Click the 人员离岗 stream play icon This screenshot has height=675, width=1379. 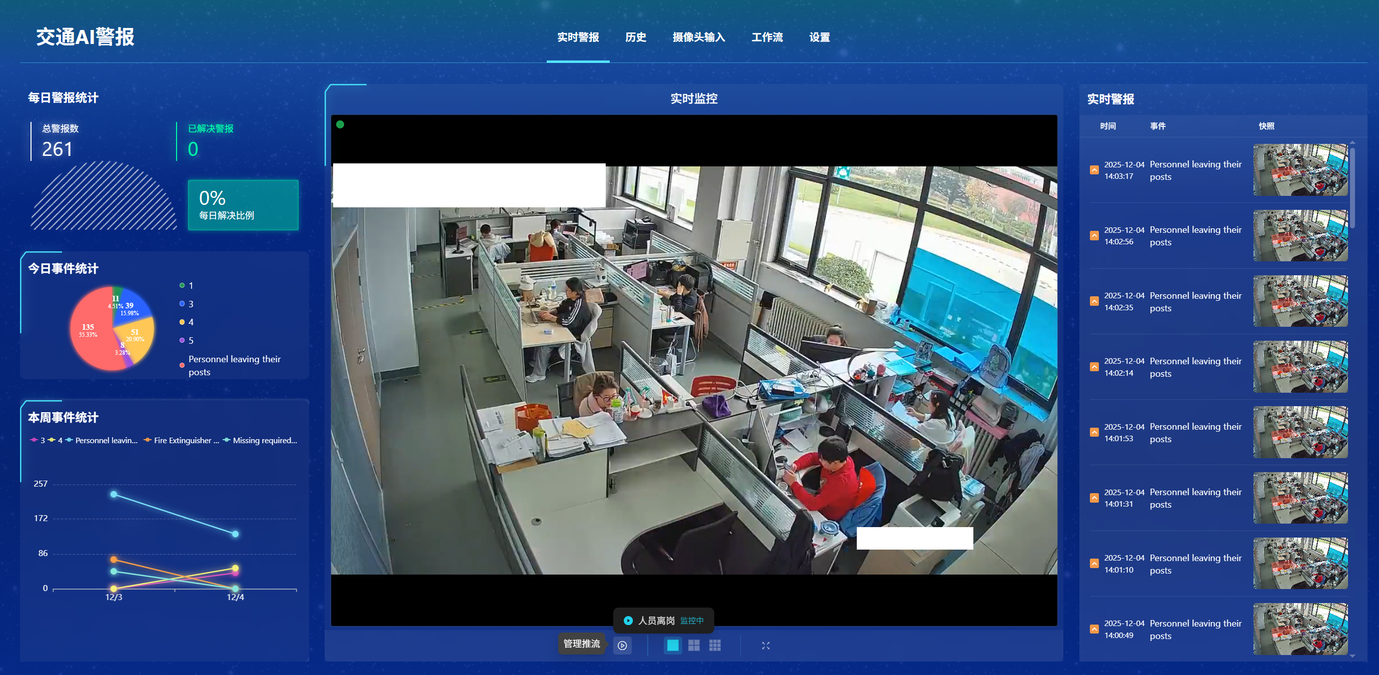(x=628, y=621)
